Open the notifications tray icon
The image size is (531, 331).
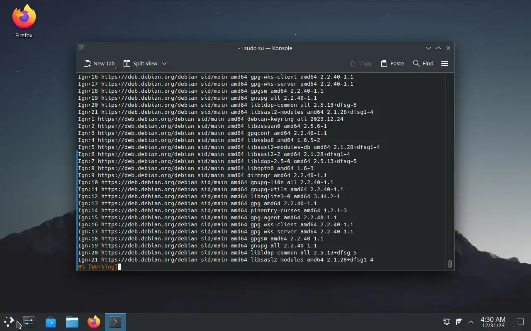447,322
